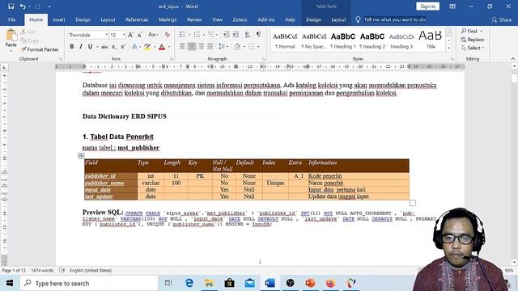This screenshot has height=291, width=518.
Task: Center align the text
Action: (192, 47)
